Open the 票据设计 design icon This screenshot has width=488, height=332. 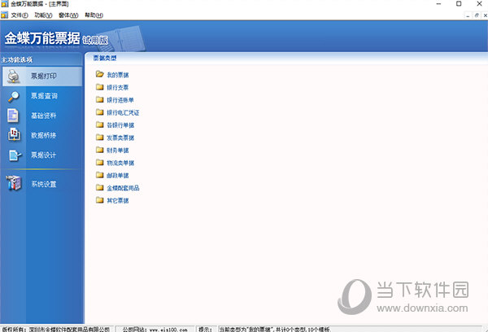(x=15, y=155)
